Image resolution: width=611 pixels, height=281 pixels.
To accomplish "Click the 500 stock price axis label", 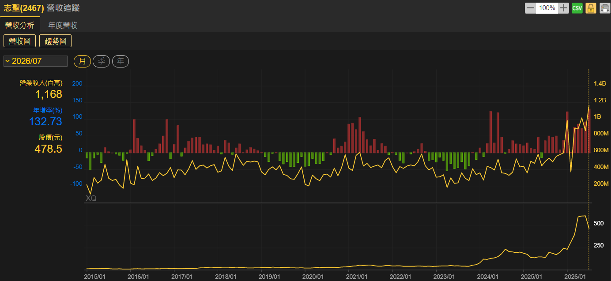I will (599, 224).
